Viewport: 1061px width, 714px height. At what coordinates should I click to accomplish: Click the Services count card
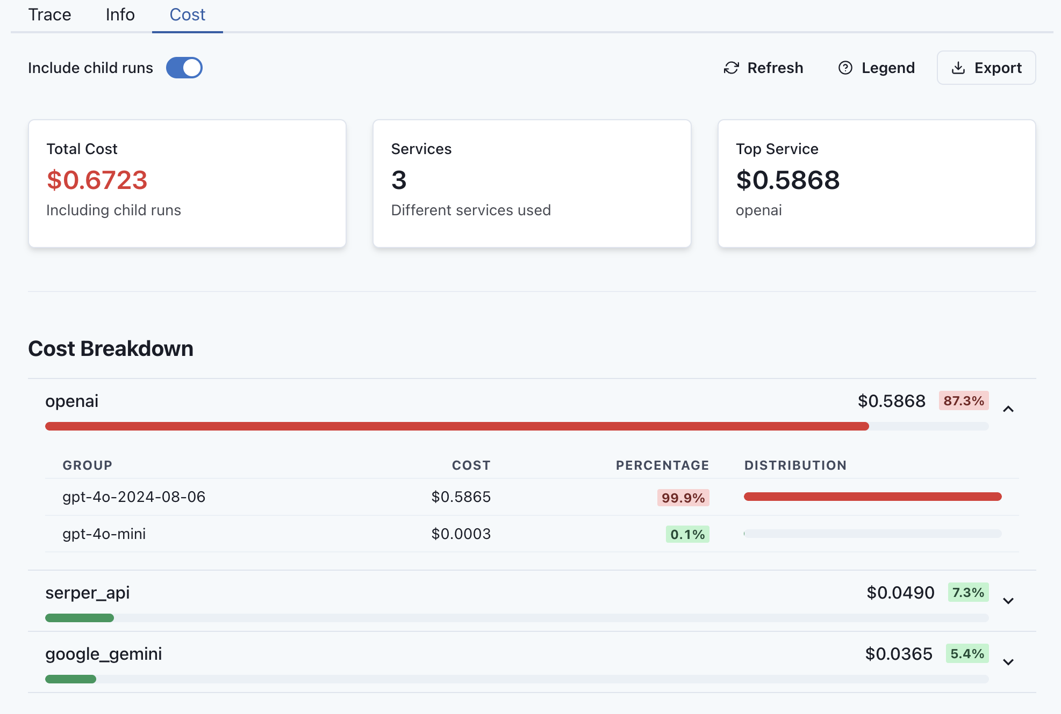tap(532, 184)
